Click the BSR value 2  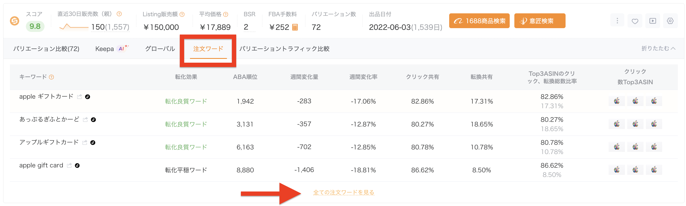point(246,27)
